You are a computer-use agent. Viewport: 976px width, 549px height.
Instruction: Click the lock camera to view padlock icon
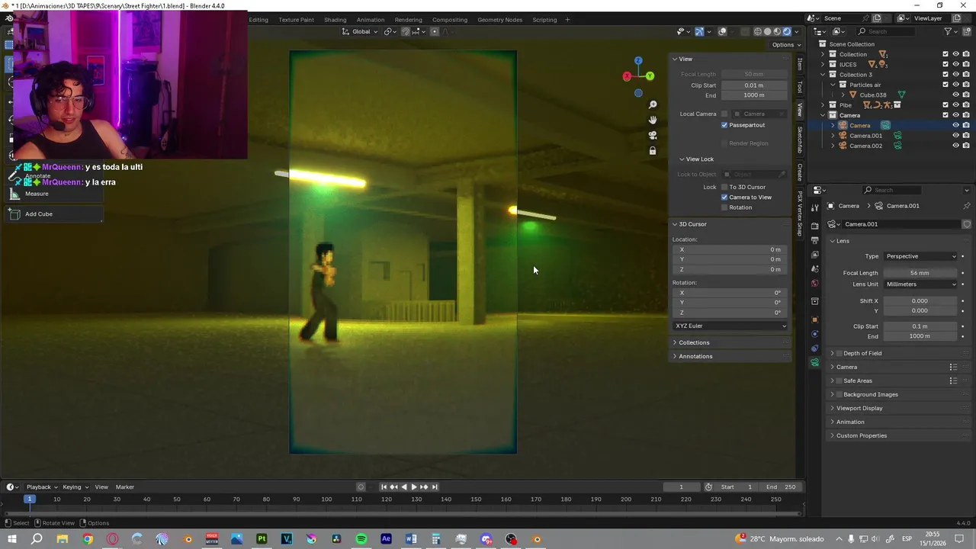point(653,151)
